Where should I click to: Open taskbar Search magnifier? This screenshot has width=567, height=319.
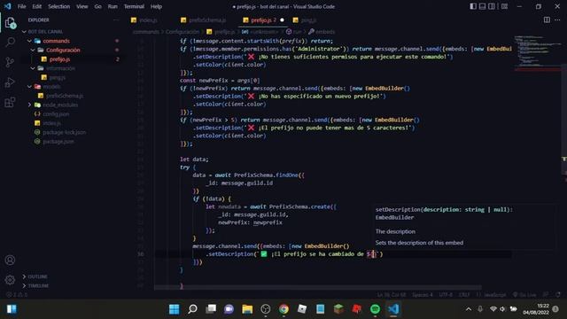(192, 309)
